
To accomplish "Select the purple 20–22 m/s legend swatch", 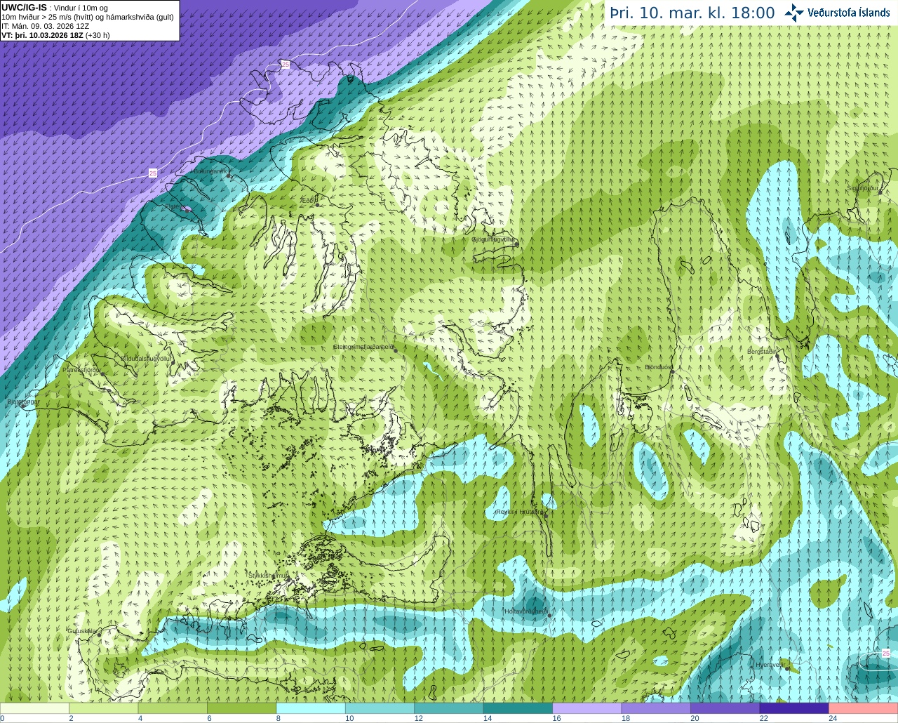I will pos(725,708).
